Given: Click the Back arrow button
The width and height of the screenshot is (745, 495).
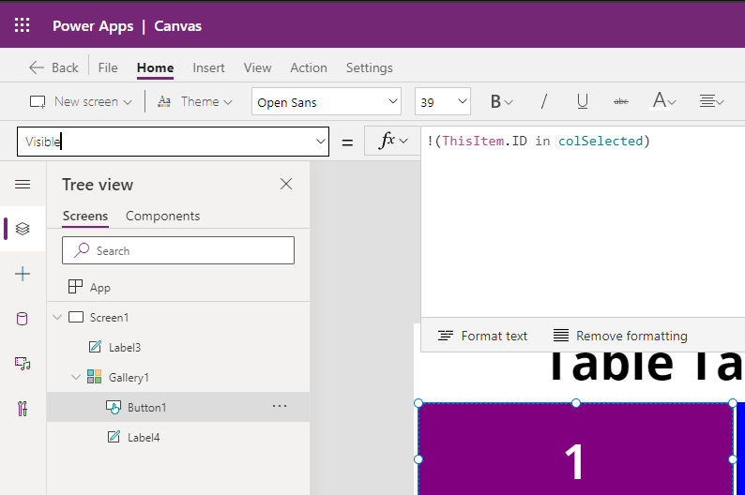Looking at the screenshot, I should coord(53,67).
